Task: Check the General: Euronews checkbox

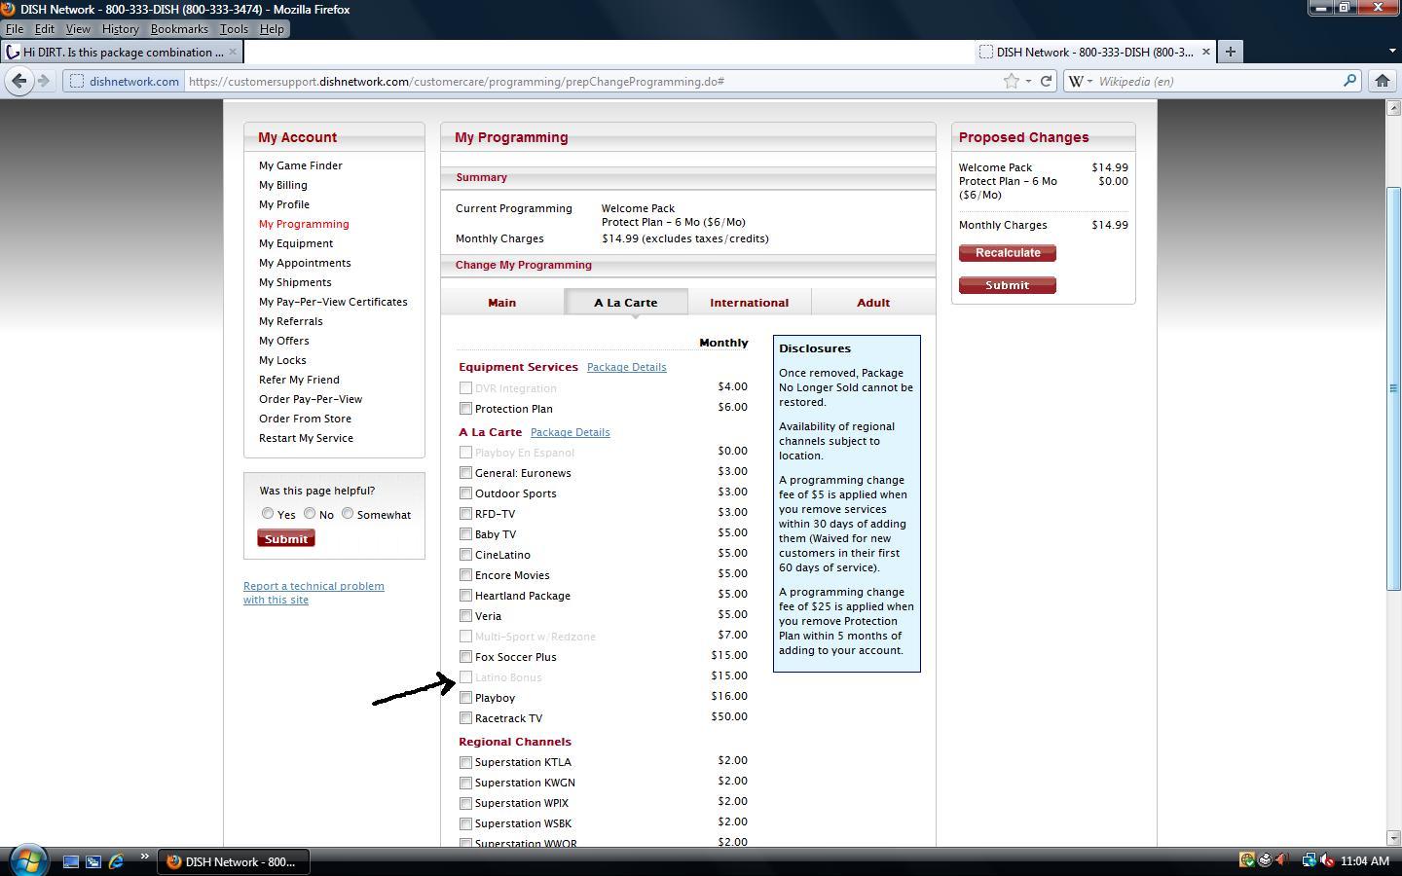Action: pos(465,473)
